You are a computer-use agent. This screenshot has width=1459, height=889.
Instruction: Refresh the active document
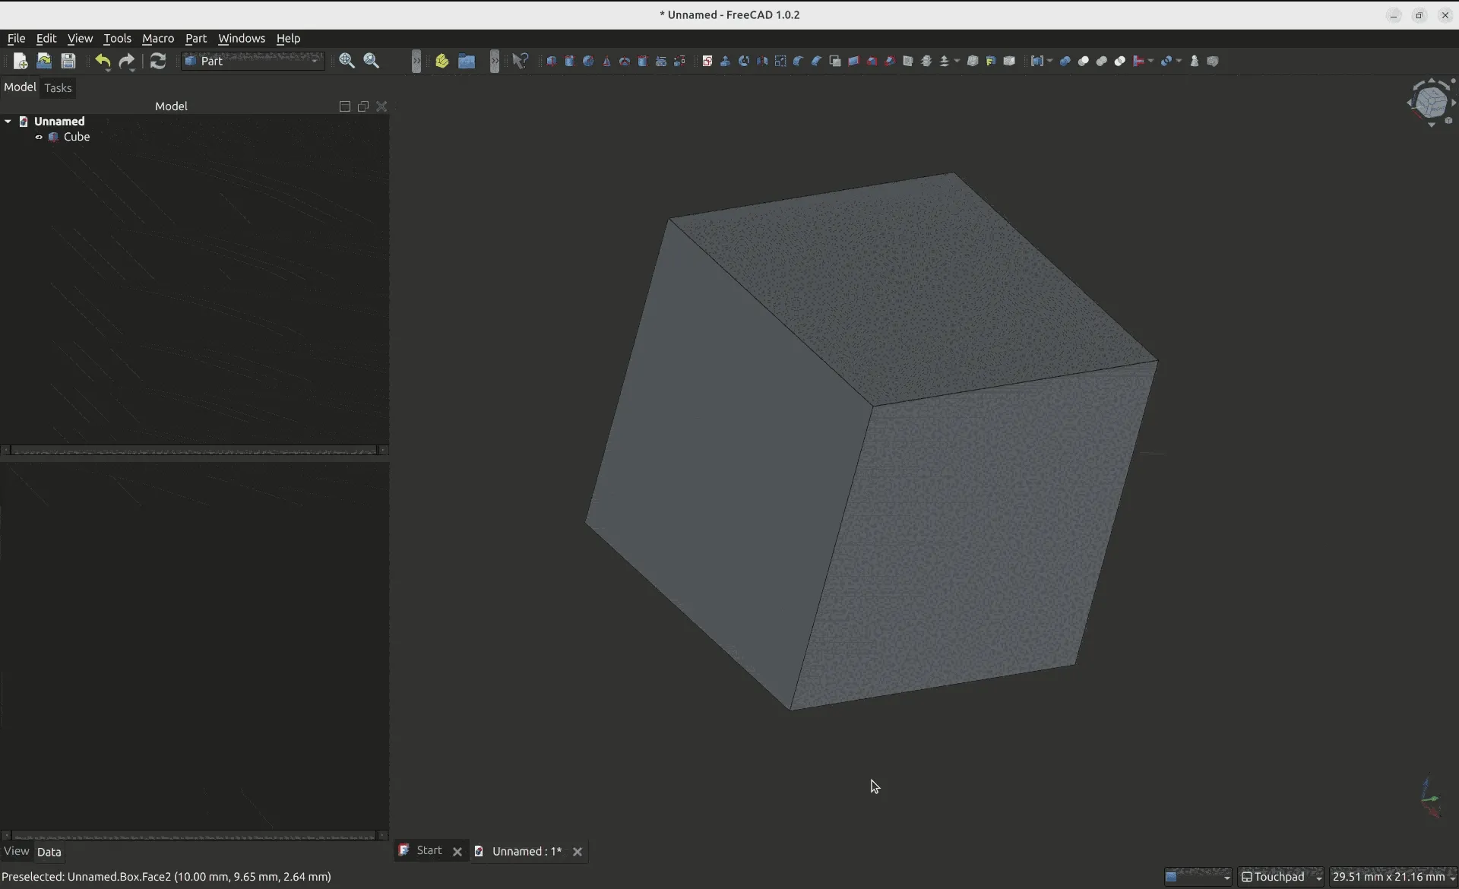pos(158,62)
